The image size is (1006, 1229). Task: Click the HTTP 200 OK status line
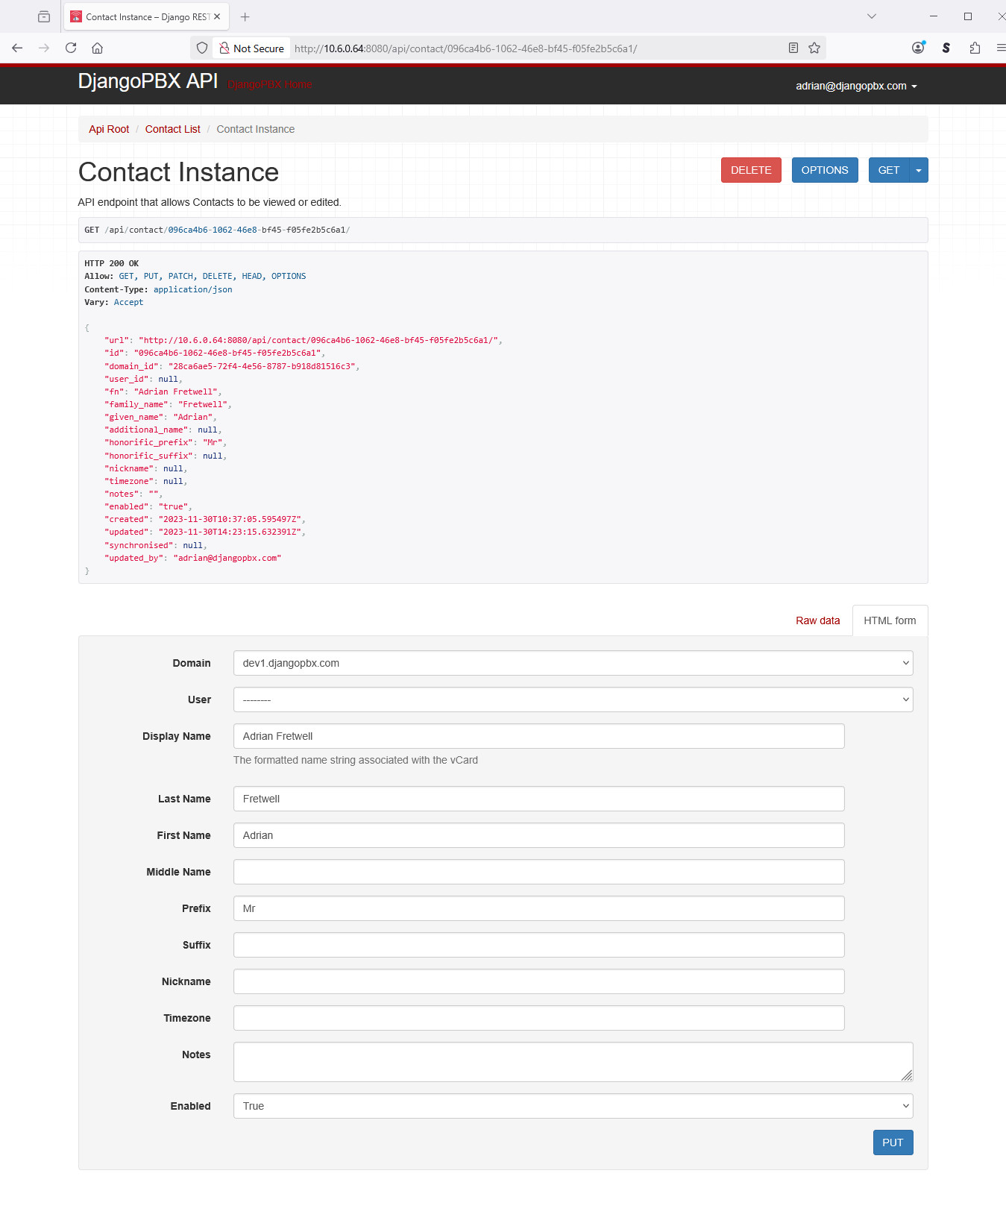tap(112, 263)
